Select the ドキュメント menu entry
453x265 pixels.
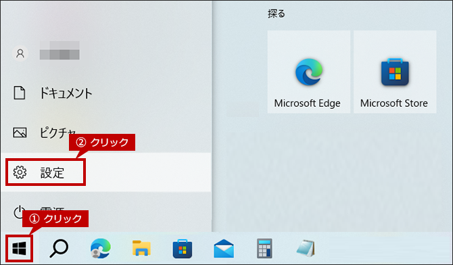[105, 93]
